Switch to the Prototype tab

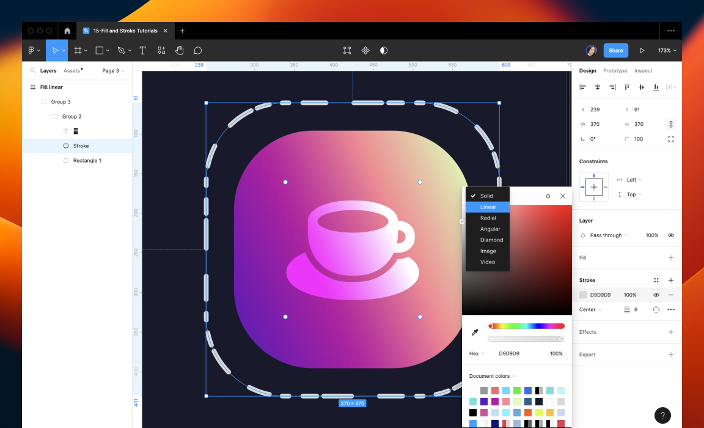[615, 70]
